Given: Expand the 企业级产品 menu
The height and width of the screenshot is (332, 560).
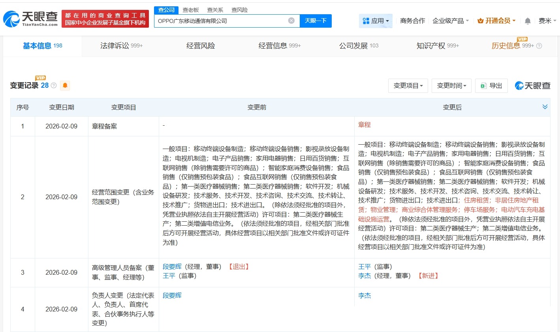Looking at the screenshot, I should point(451,21).
